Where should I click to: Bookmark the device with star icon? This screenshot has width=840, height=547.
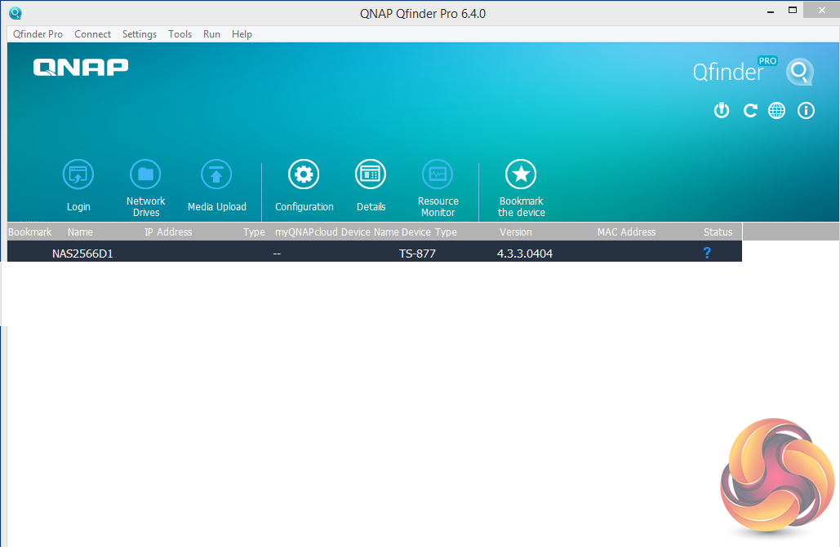pyautogui.click(x=521, y=174)
